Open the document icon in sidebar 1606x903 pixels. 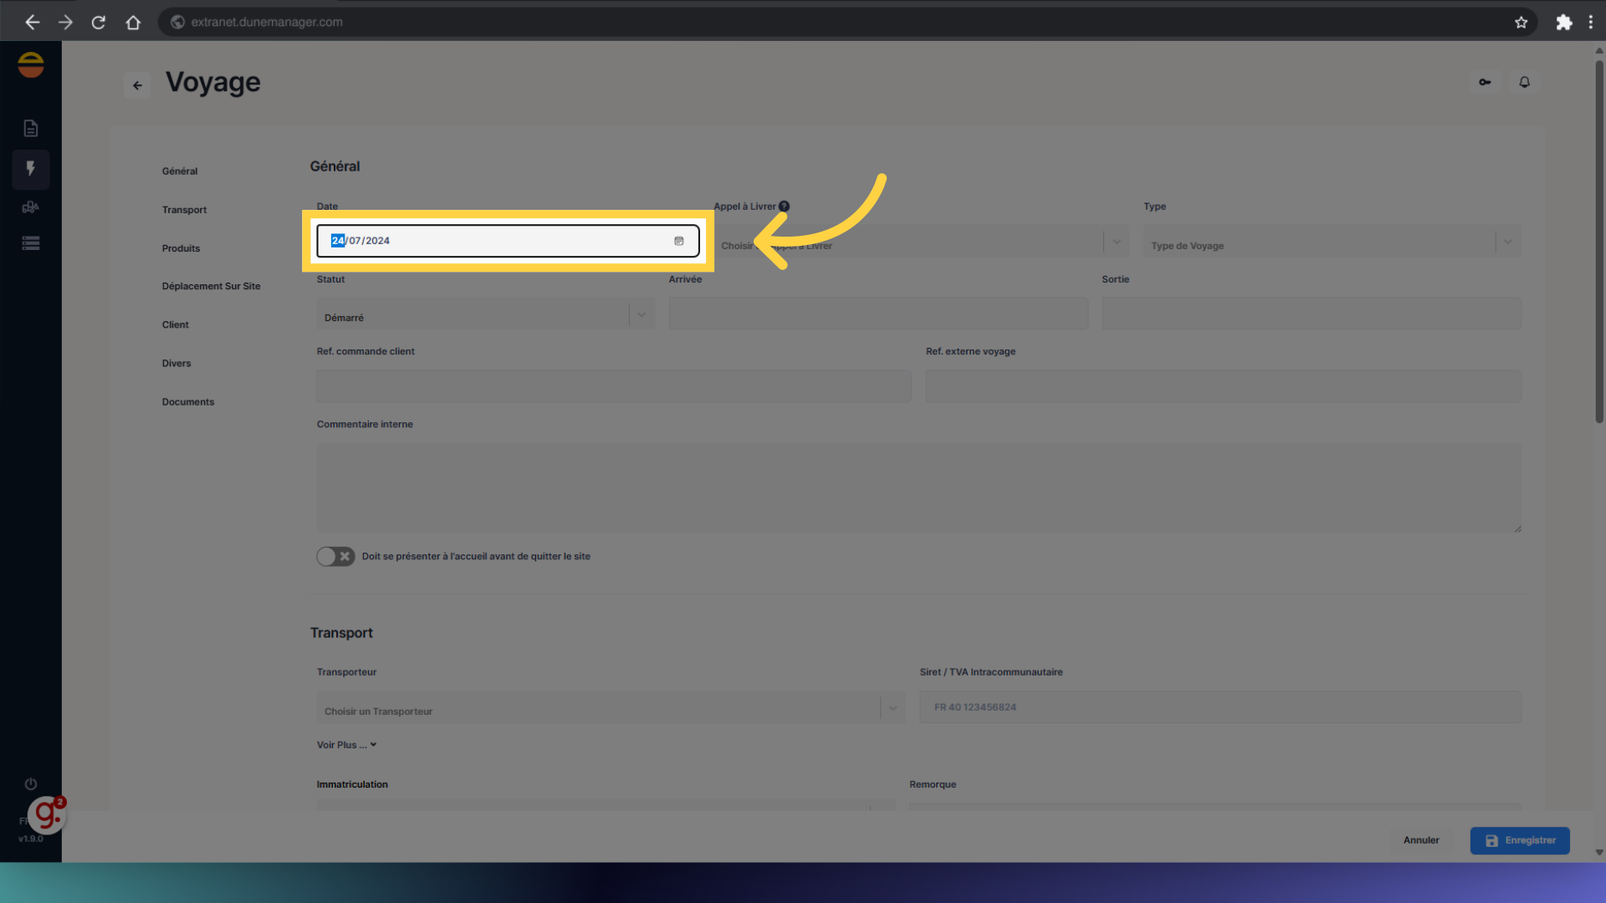tap(31, 128)
